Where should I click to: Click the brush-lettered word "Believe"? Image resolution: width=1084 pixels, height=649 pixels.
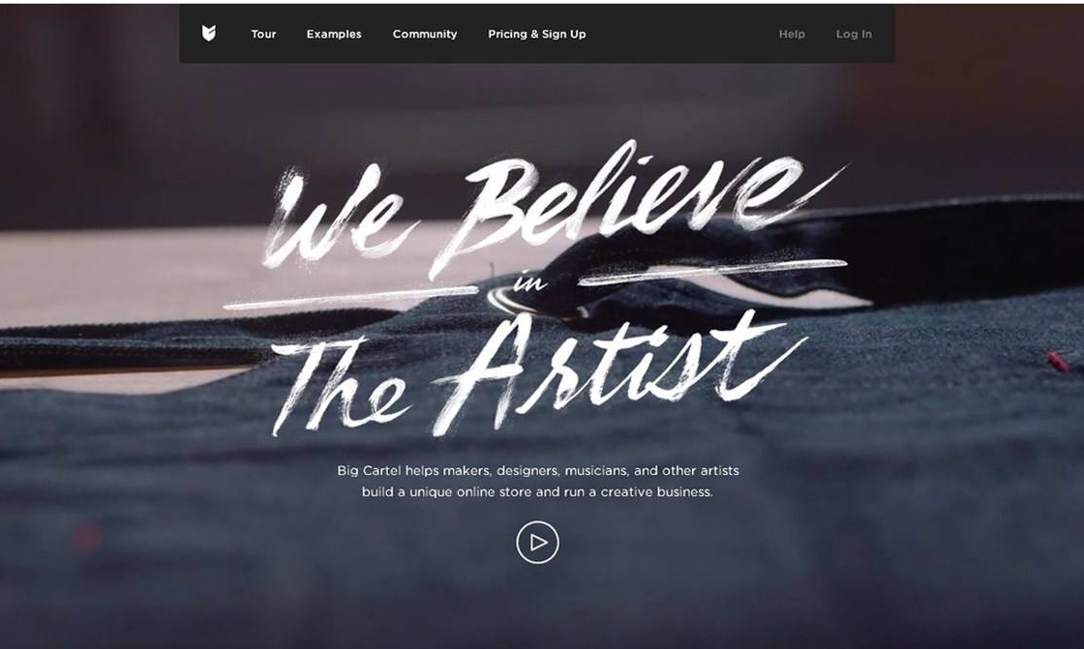pyautogui.click(x=622, y=204)
